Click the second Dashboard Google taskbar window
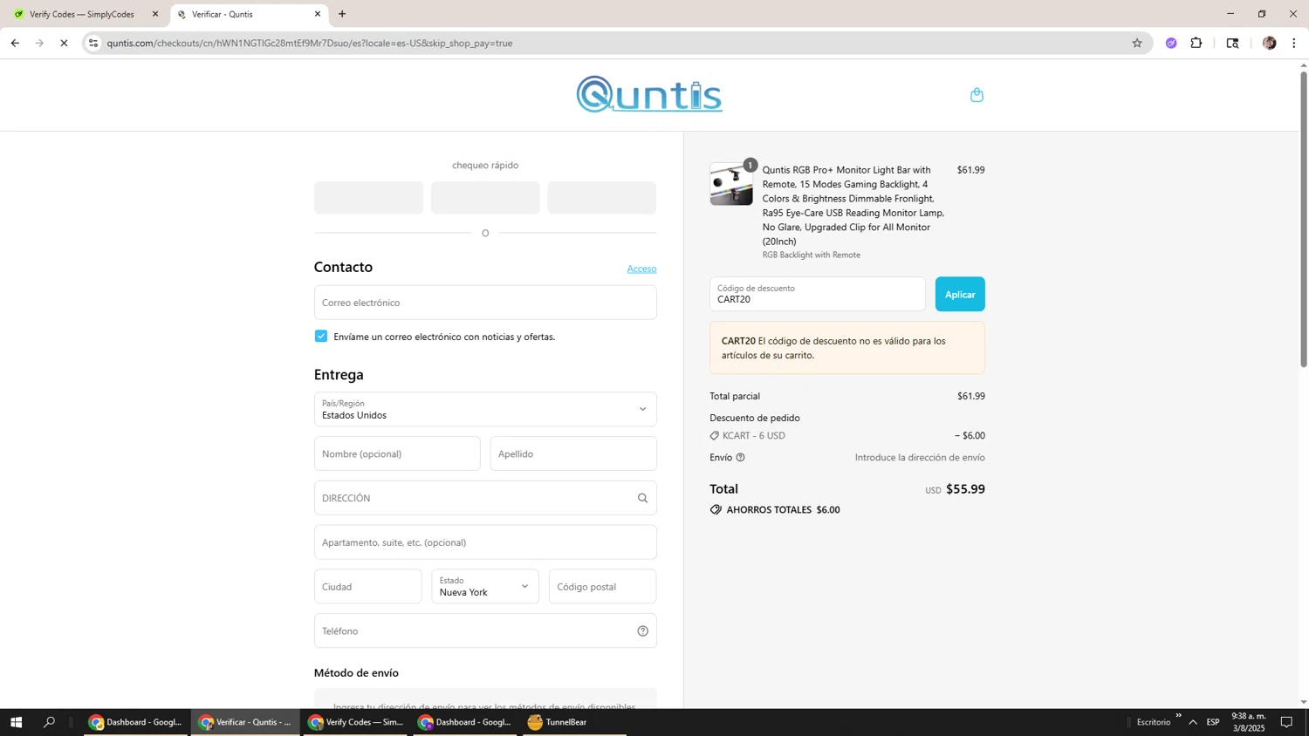Viewport: 1309px width, 736px height. [x=465, y=722]
